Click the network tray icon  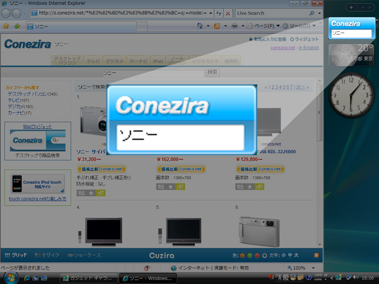(349, 277)
